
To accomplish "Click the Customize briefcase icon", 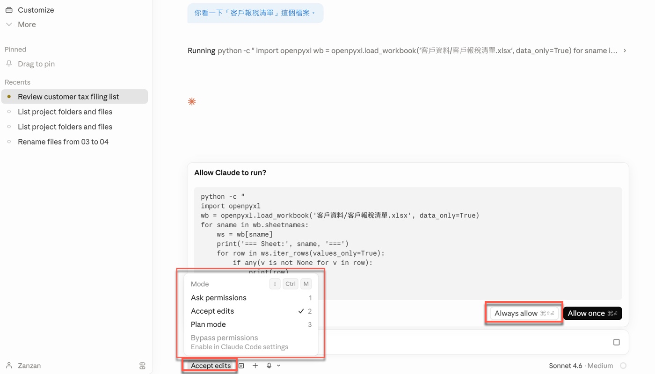I will point(9,10).
